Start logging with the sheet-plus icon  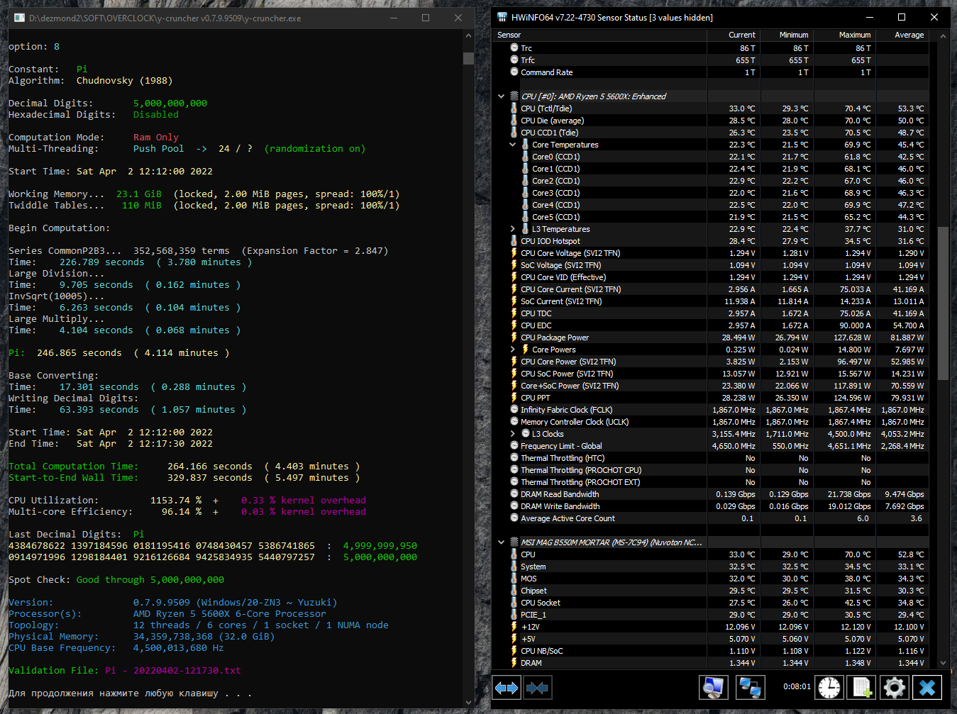(x=861, y=688)
